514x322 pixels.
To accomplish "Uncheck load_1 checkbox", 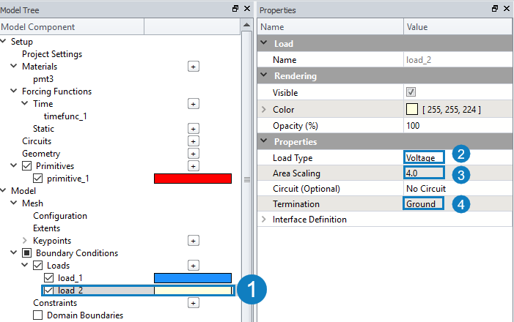I will coord(49,278).
